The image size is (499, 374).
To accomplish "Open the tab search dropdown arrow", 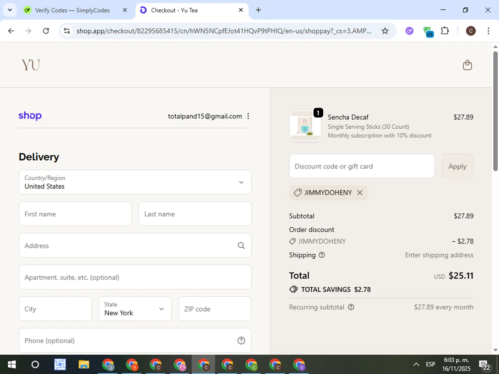I will pos(10,10).
